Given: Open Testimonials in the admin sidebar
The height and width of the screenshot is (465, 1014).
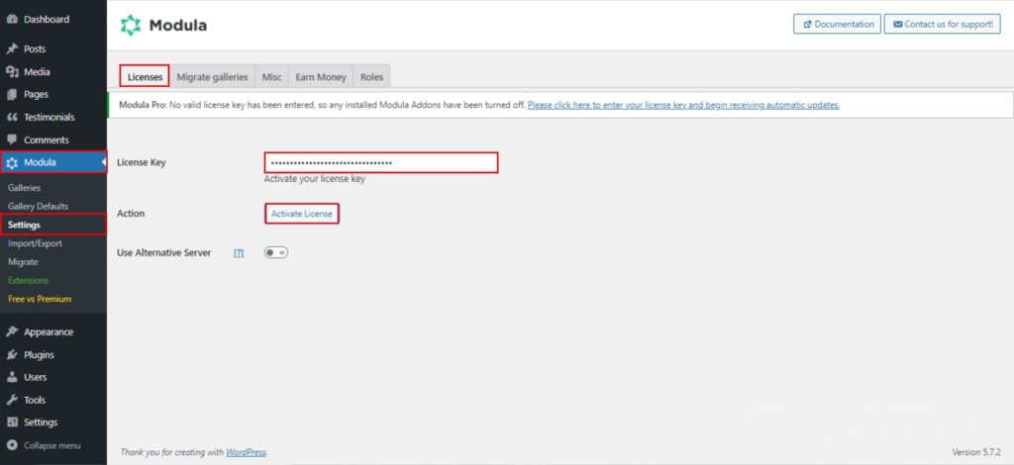Looking at the screenshot, I should coord(50,117).
